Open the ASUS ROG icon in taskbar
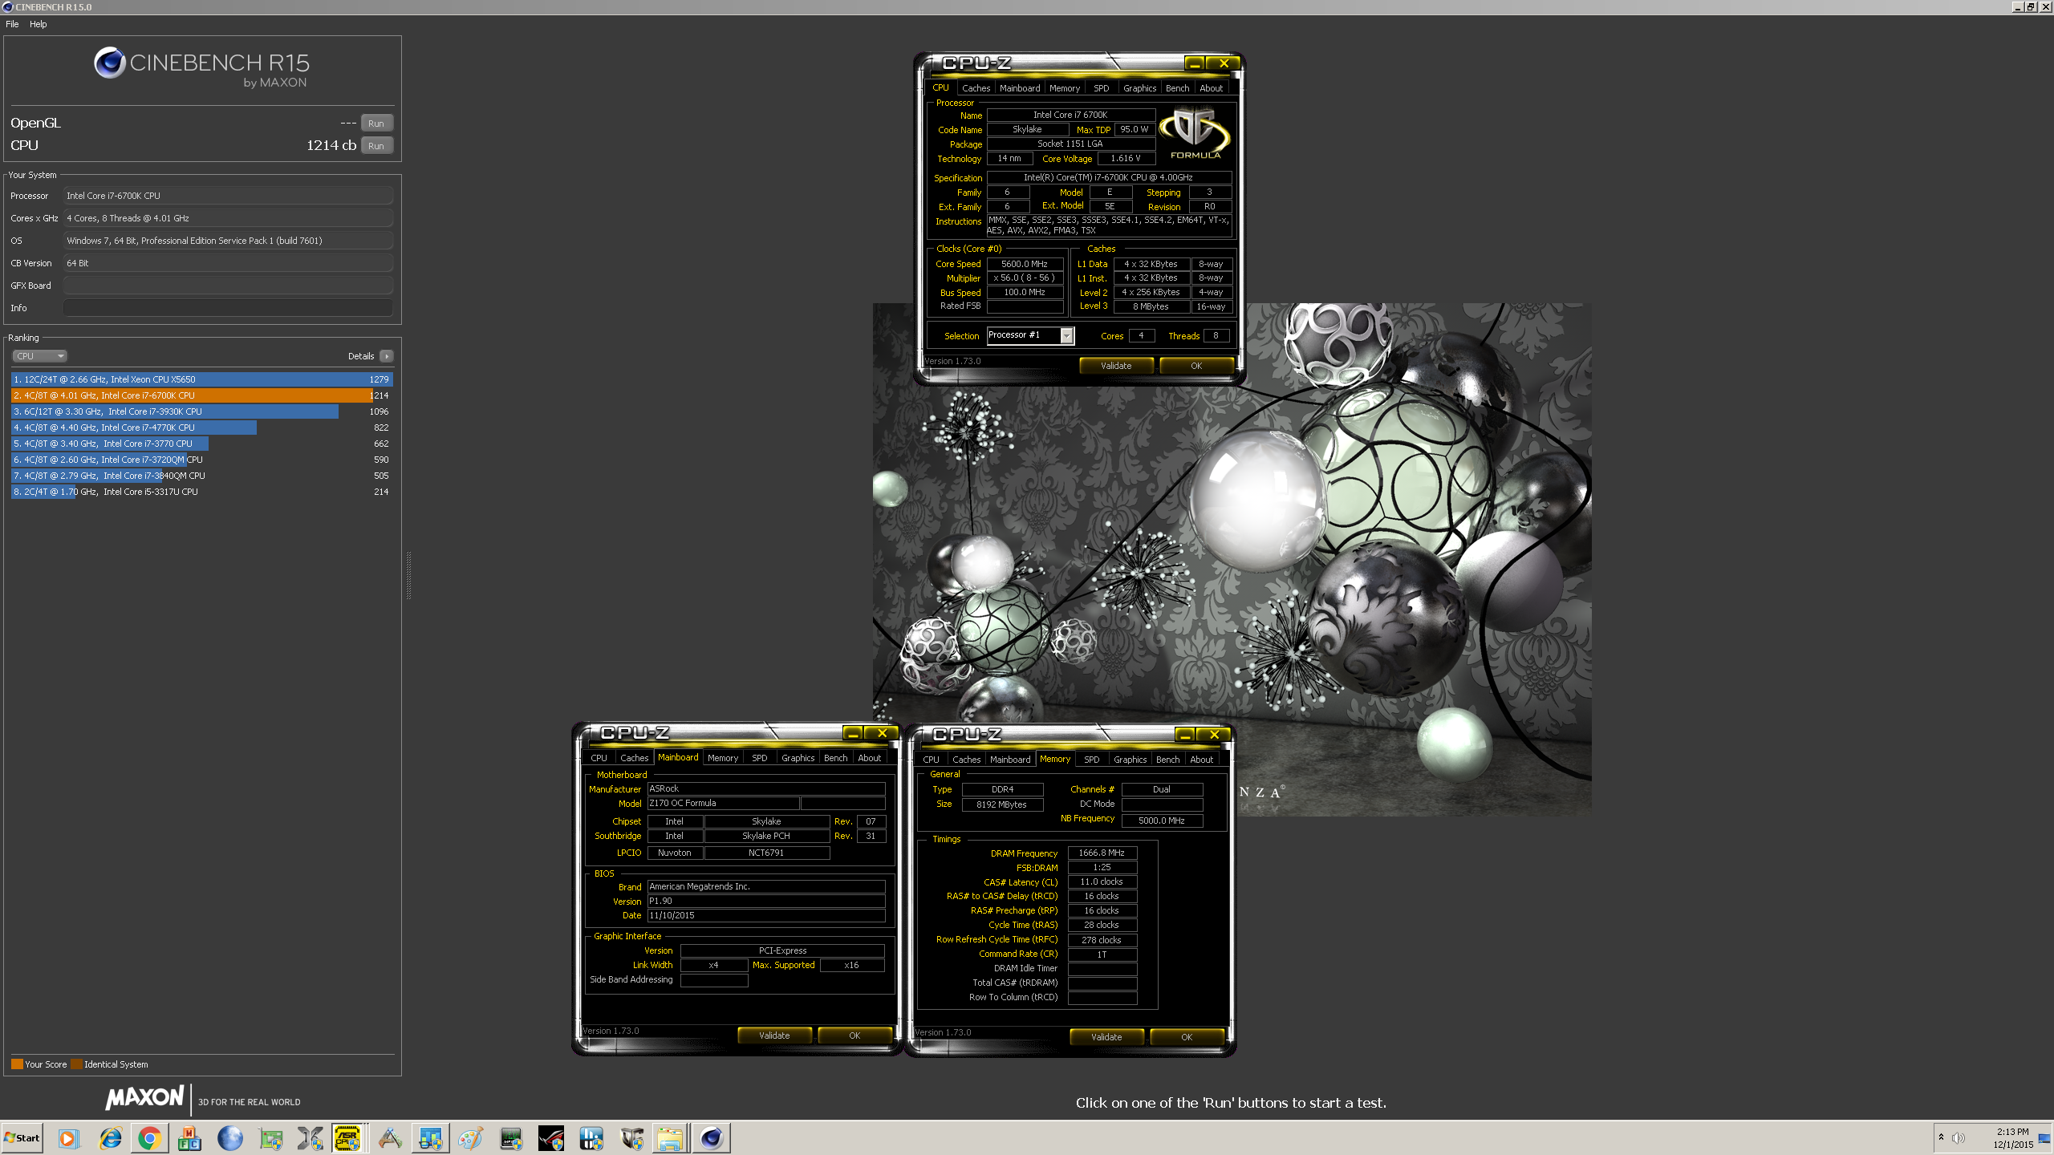The width and height of the screenshot is (2054, 1155). (x=551, y=1137)
